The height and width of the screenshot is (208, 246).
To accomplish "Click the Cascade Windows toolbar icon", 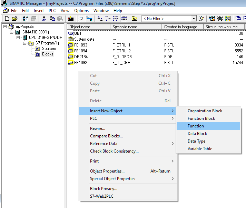I will [238, 19].
